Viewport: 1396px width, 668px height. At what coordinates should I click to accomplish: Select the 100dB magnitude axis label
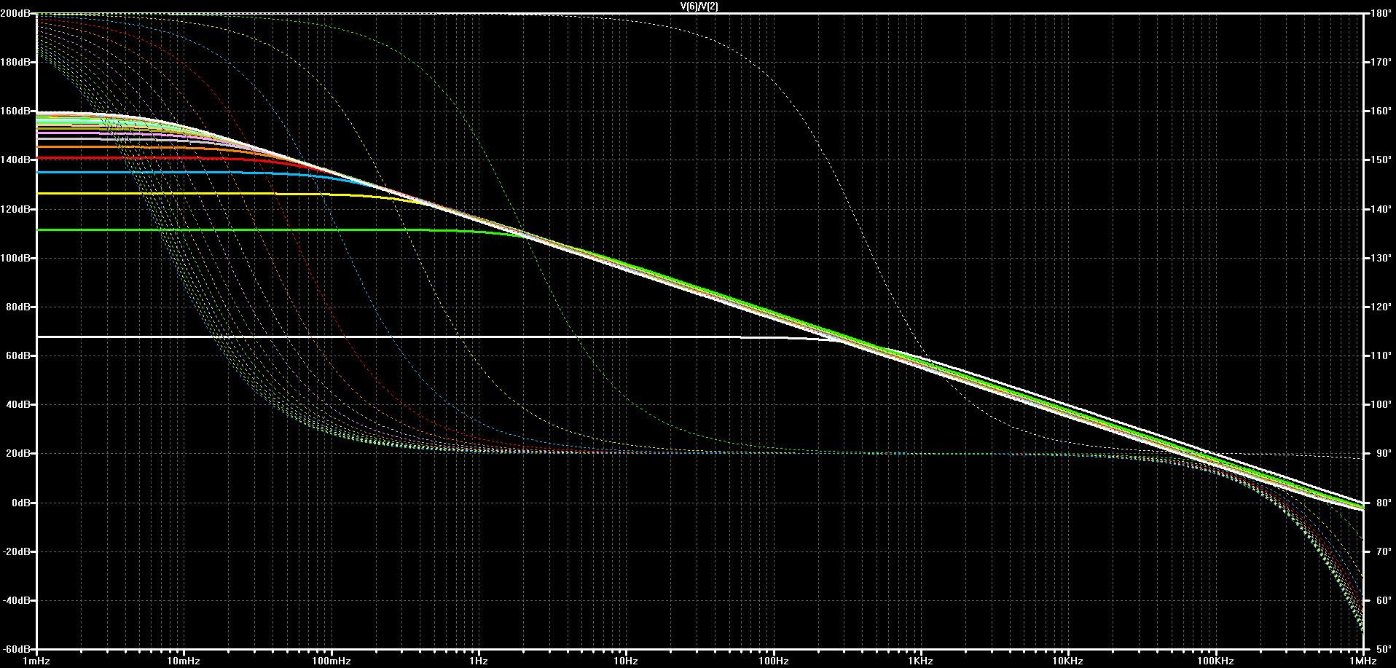15,258
